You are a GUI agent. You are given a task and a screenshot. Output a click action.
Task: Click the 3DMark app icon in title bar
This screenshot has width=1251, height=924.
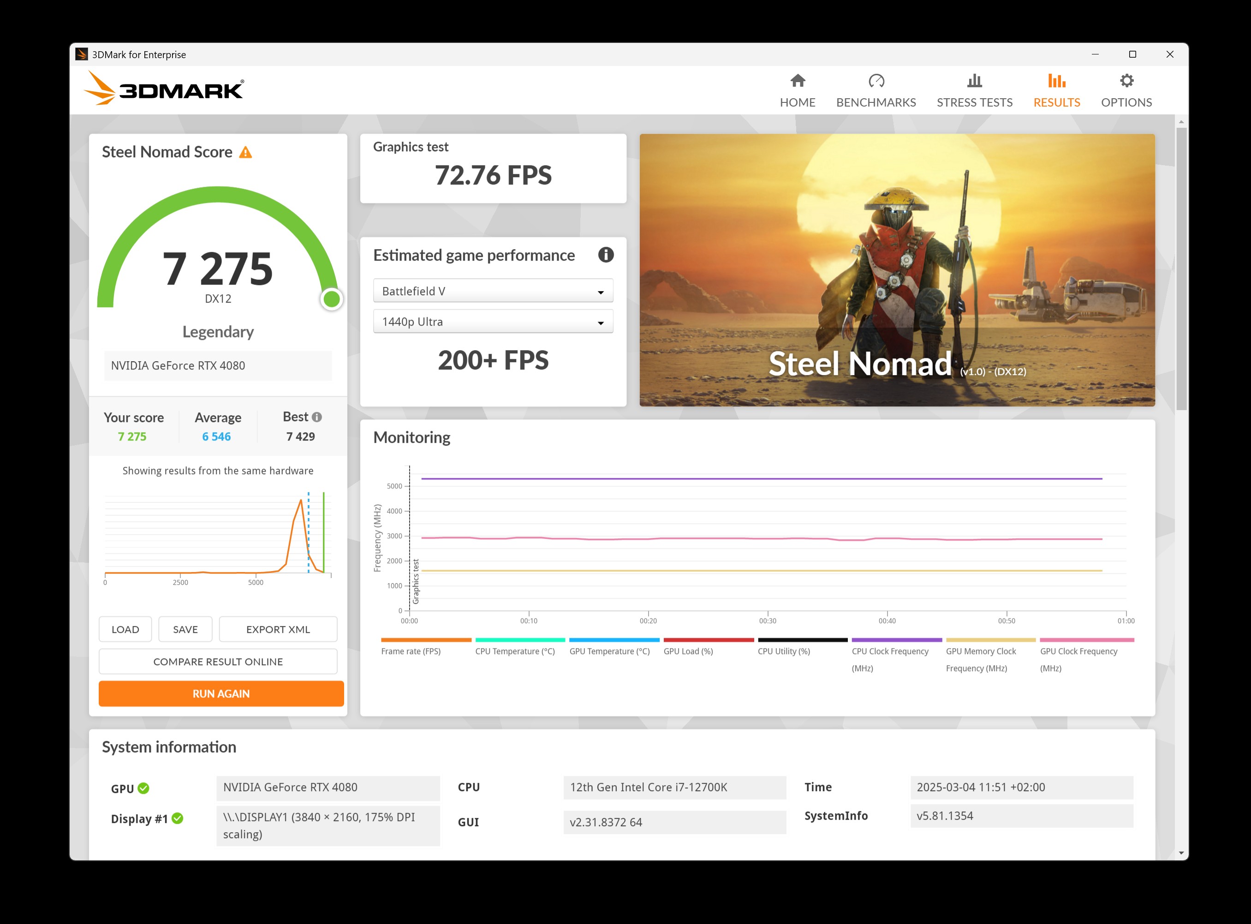[x=82, y=54]
